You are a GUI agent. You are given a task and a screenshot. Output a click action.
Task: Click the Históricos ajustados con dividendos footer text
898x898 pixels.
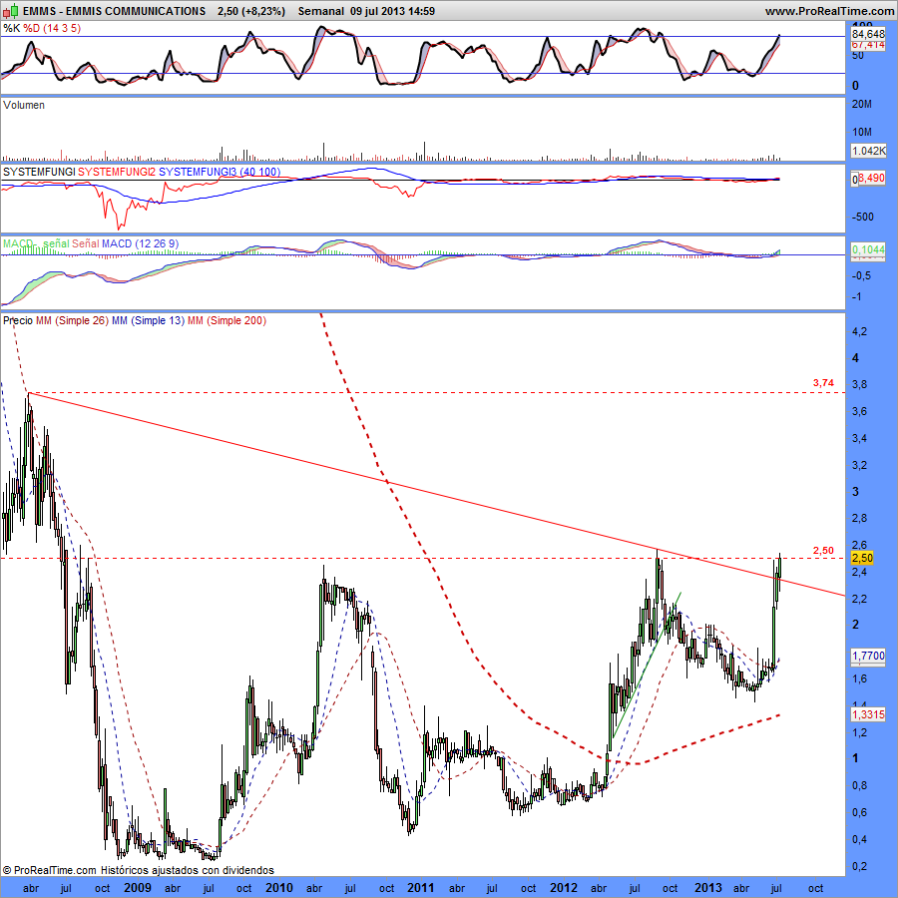coord(188,870)
